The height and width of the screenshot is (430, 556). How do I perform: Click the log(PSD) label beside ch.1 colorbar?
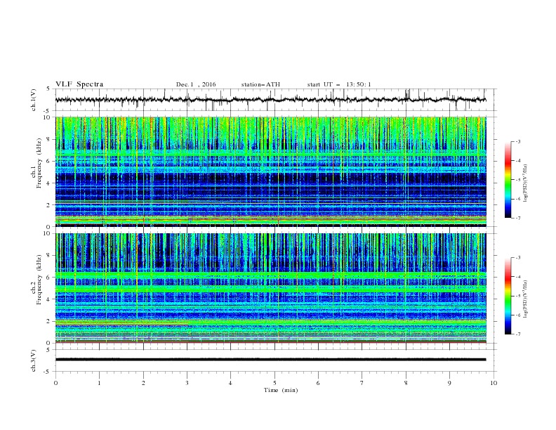click(526, 183)
